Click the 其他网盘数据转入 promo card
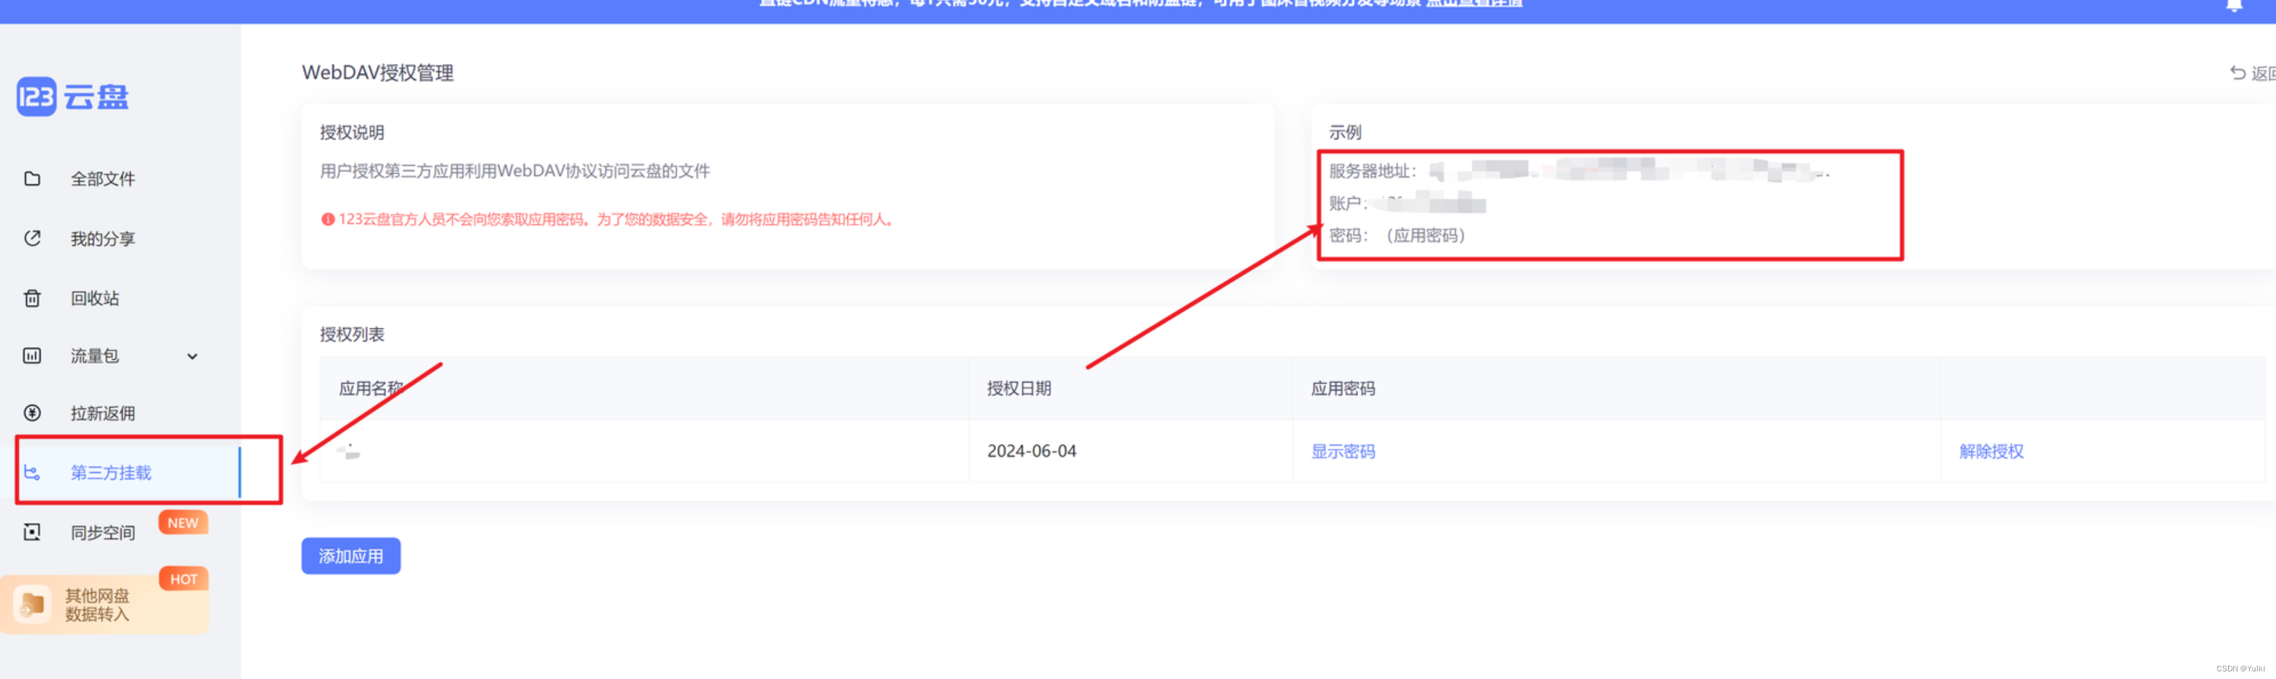 click(104, 604)
